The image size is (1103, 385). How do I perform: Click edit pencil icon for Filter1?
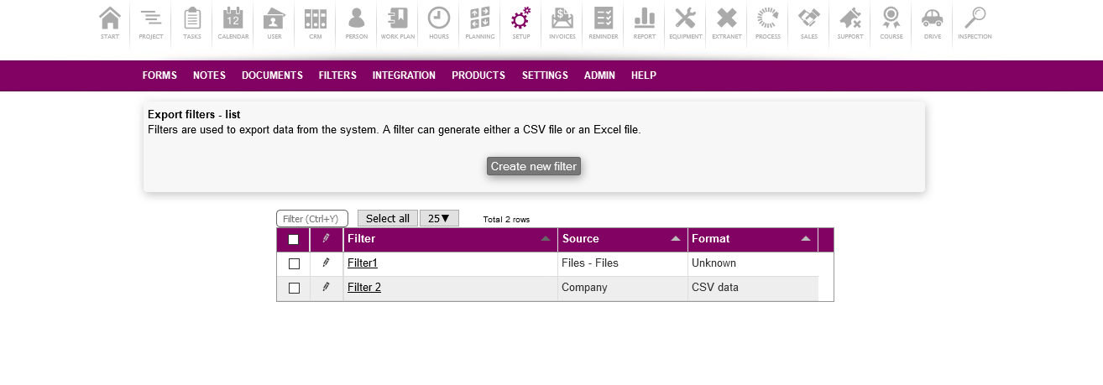pos(327,263)
